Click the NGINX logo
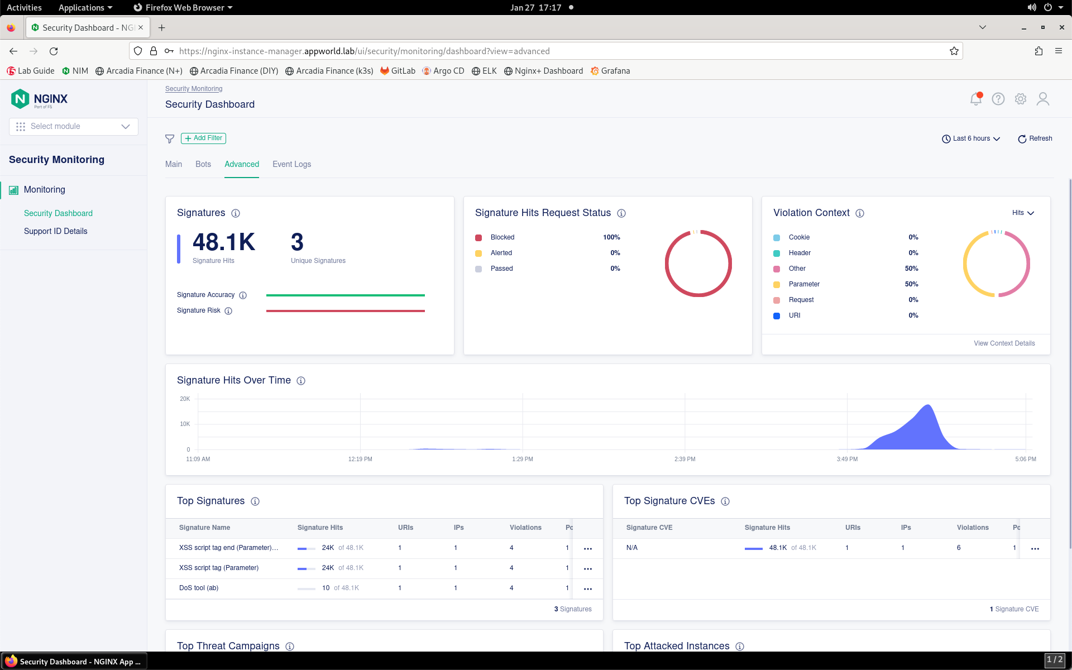Viewport: 1072px width, 670px height. click(x=39, y=99)
